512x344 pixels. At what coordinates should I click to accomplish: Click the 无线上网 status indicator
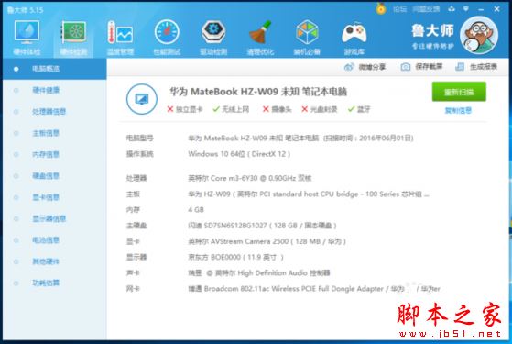231,109
